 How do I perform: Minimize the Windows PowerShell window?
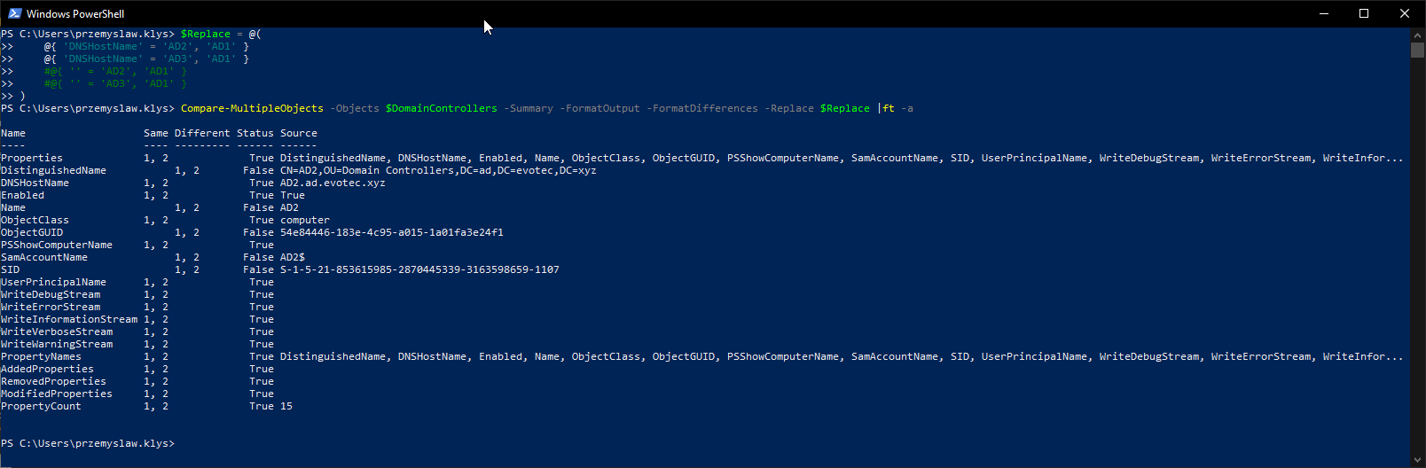[x=1323, y=13]
